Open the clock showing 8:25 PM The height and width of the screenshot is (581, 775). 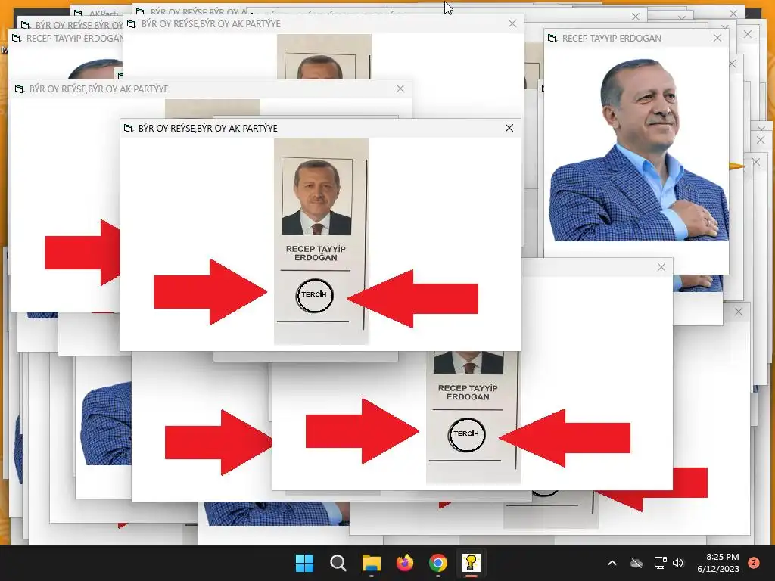pos(718,563)
